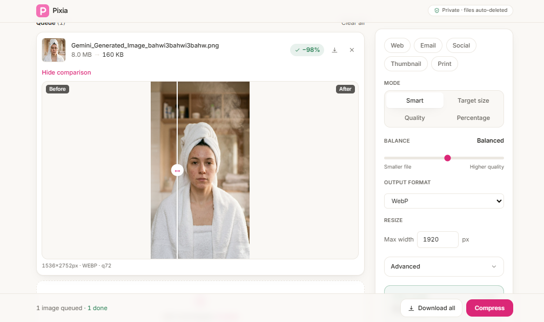Select the Web preset
The height and width of the screenshot is (322, 544).
(397, 45)
